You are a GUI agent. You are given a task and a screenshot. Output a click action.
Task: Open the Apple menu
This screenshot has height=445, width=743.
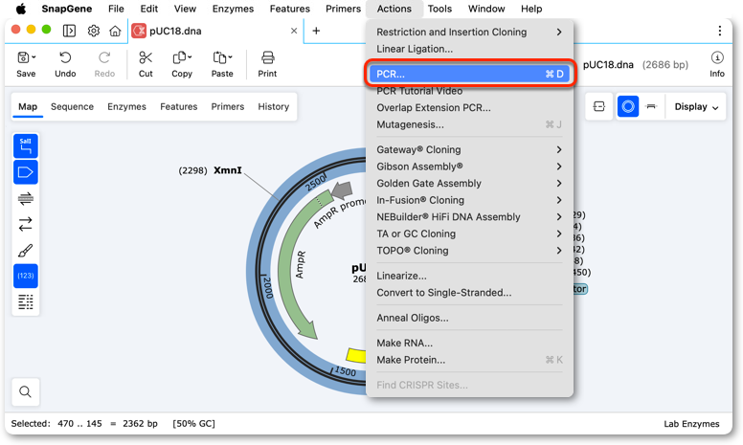coord(21,9)
